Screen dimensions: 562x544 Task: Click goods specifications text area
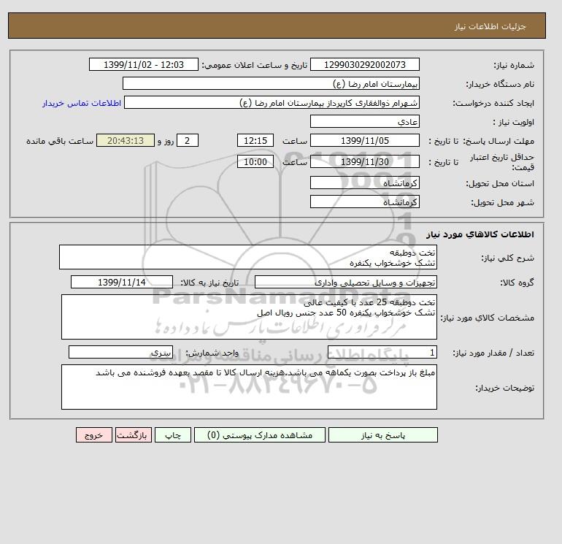click(249, 317)
